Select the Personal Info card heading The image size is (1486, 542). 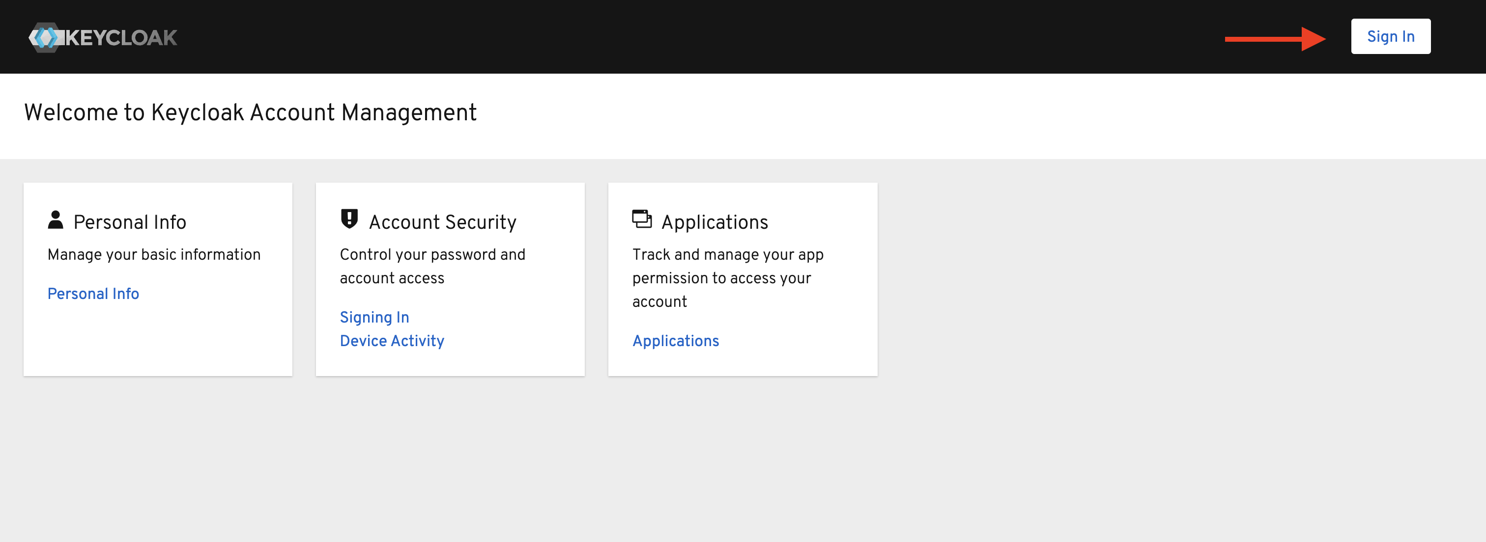(130, 222)
